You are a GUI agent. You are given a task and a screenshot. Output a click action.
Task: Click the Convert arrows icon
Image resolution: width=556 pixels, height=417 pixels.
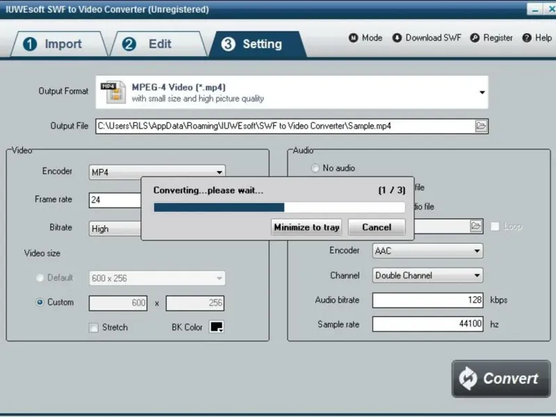pyautogui.click(x=468, y=378)
